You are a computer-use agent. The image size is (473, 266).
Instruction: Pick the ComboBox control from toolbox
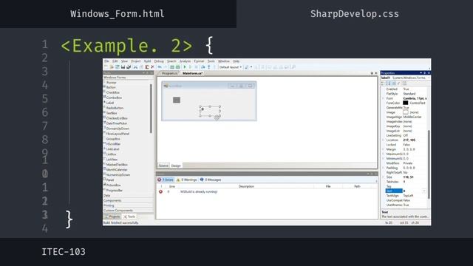pyautogui.click(x=114, y=98)
